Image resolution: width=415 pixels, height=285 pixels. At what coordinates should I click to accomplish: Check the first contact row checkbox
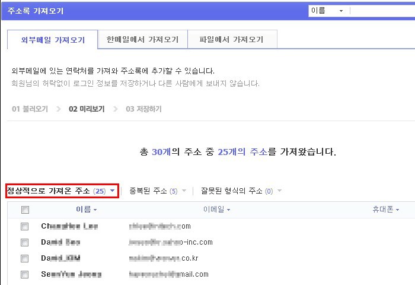point(25,226)
